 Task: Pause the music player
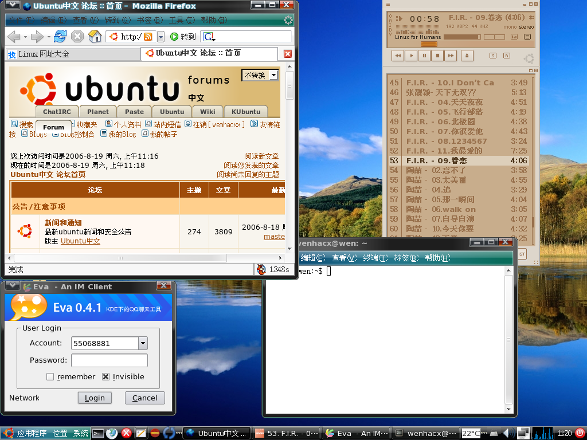coord(424,56)
